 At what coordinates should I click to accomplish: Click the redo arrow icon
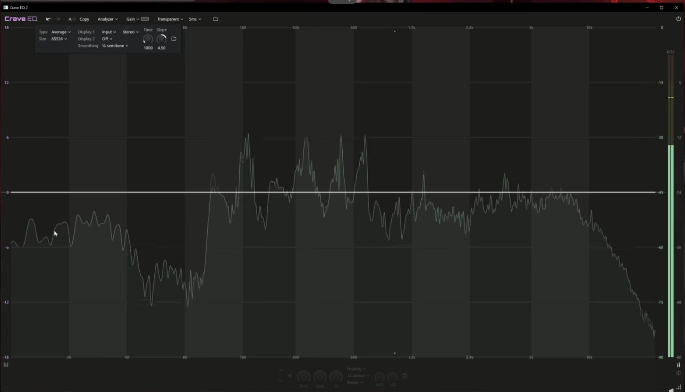point(58,19)
